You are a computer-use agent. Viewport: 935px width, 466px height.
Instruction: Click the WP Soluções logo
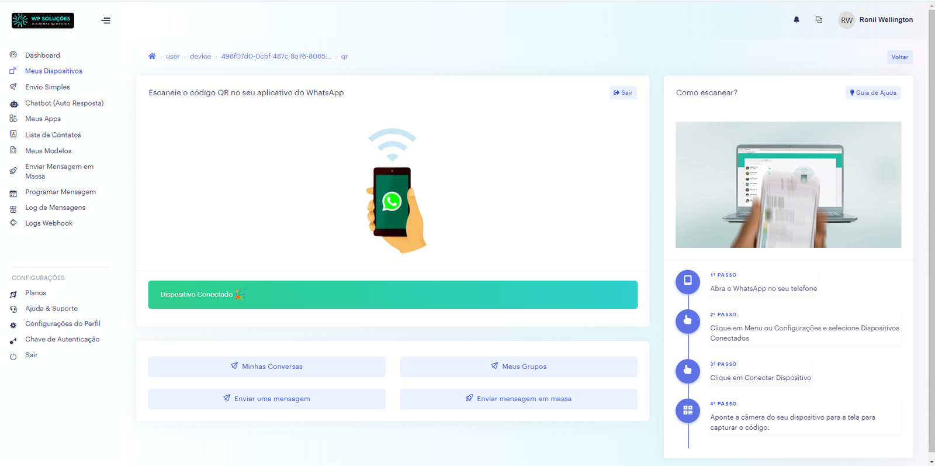point(43,20)
